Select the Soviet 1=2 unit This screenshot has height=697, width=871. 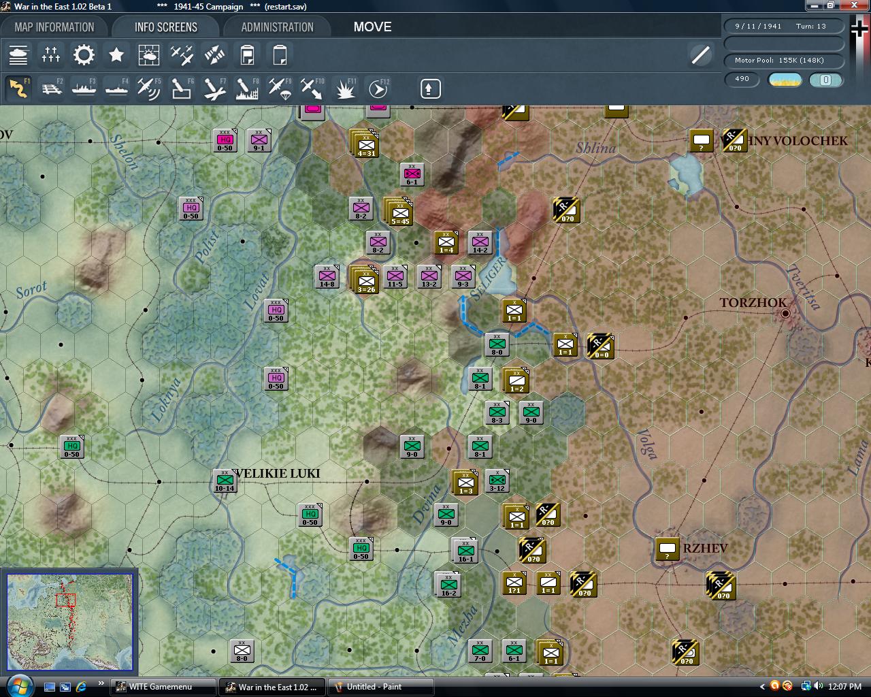pos(517,381)
